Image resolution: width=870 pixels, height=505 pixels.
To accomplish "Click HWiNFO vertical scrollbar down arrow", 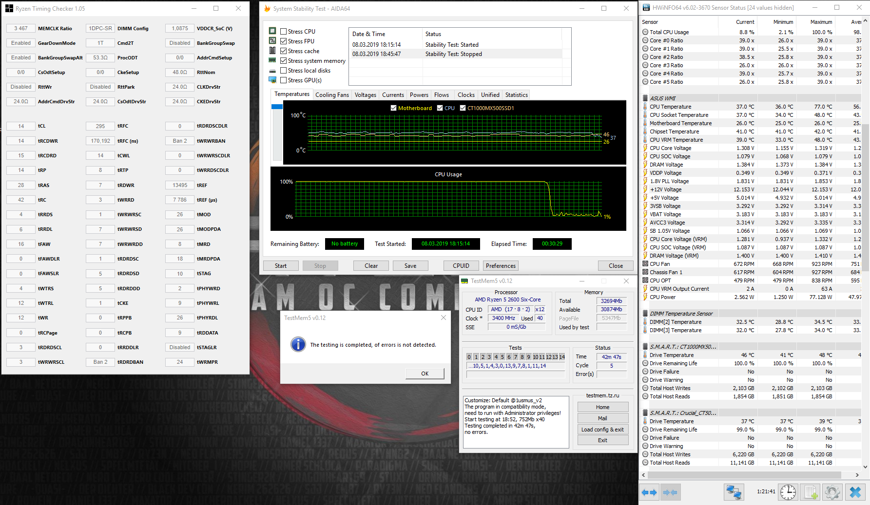I will tap(866, 467).
